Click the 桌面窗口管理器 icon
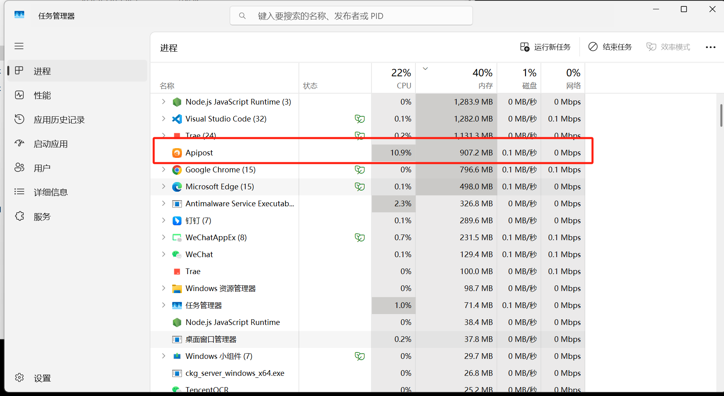Viewport: 724px width, 396px height. 177,339
